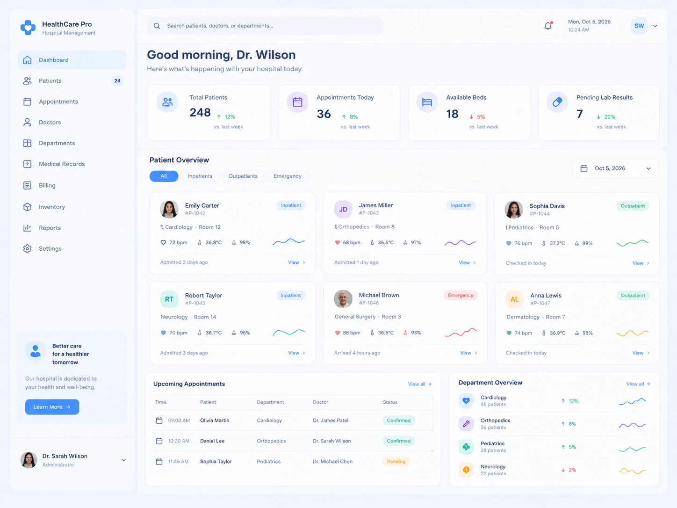The width and height of the screenshot is (677, 508).
Task: Open Patients in the sidebar
Action: pyautogui.click(x=72, y=81)
